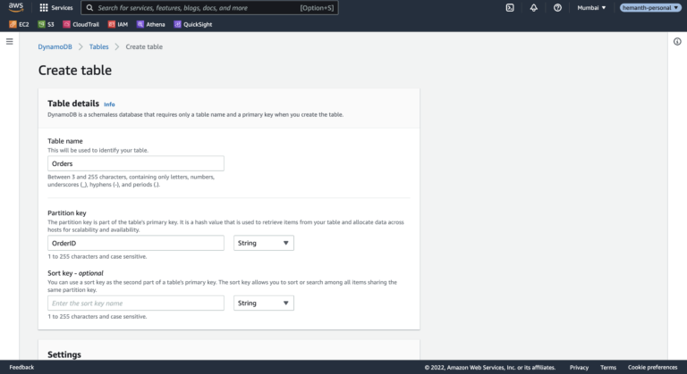687x374 pixels.
Task: Go to the DynamoDB breadcrumb link
Action: point(55,46)
